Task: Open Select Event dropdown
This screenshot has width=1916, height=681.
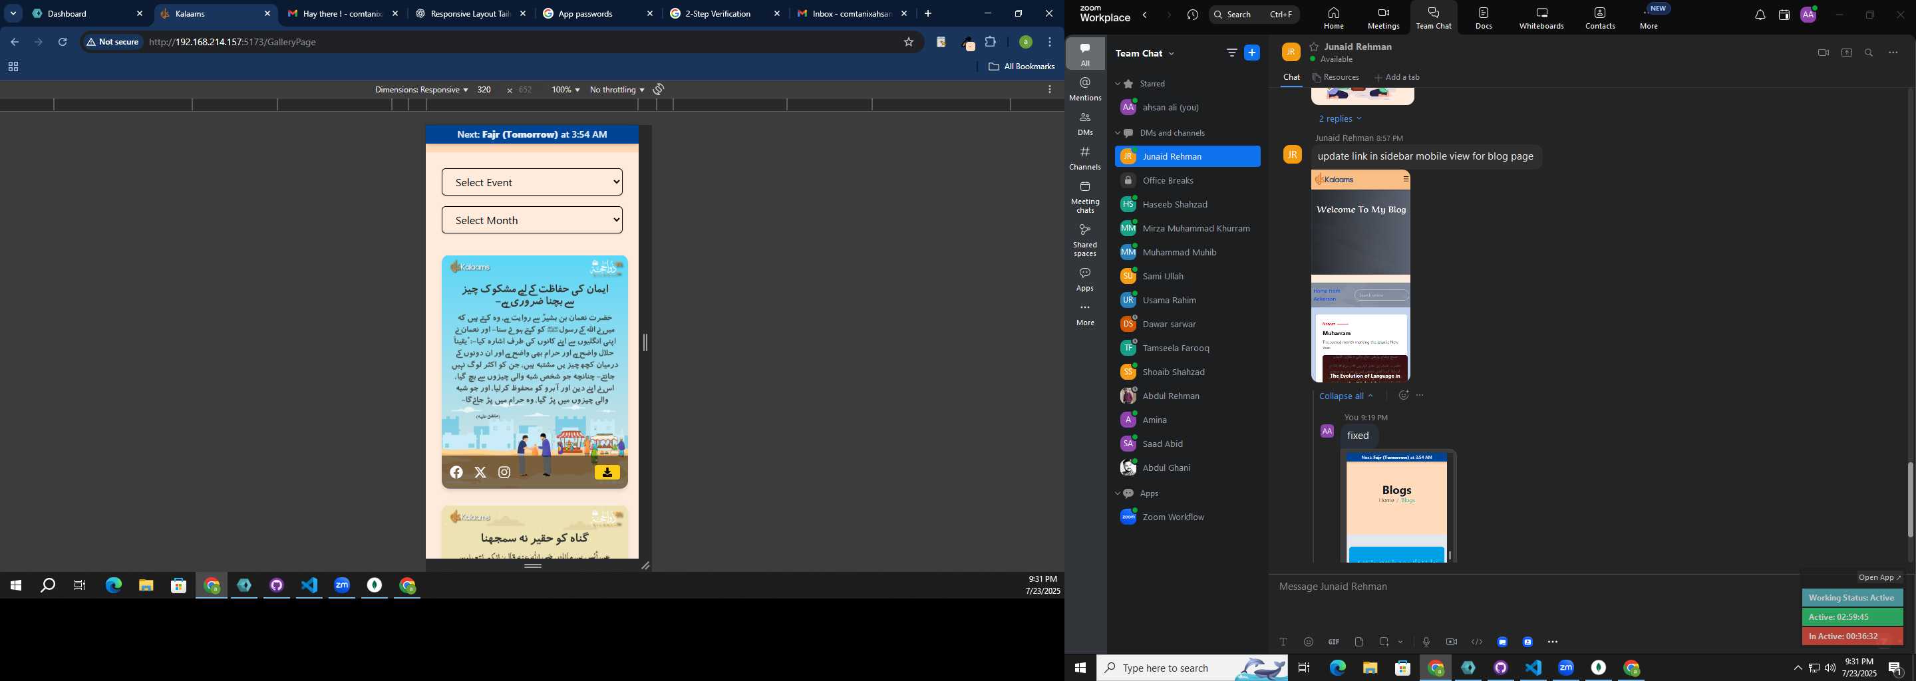Action: pos(532,182)
